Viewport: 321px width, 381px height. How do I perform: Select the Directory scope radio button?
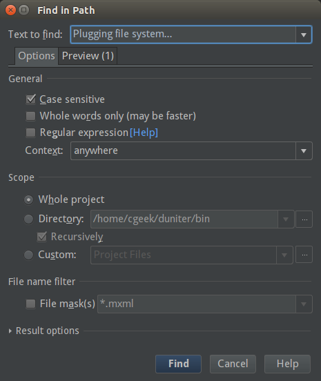[29, 219]
